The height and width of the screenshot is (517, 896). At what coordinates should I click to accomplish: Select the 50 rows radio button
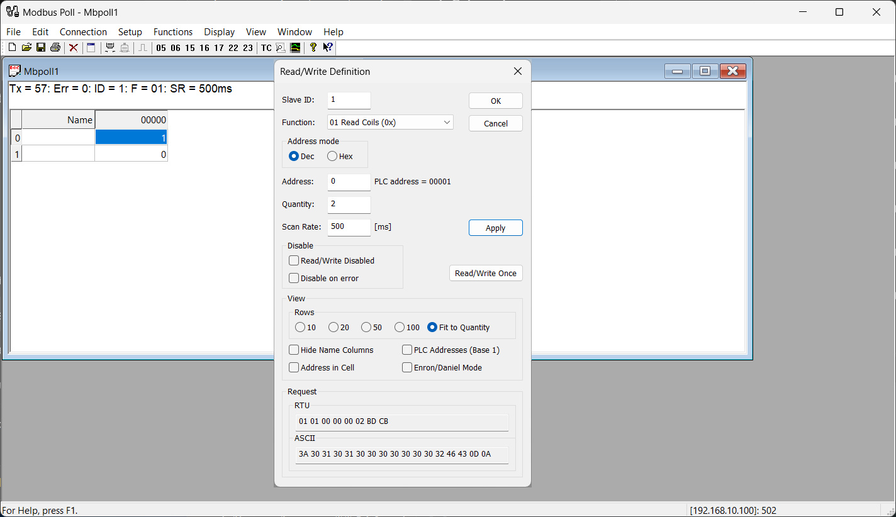(x=366, y=327)
